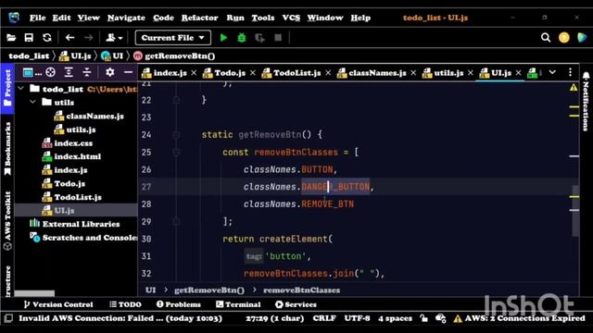The height and width of the screenshot is (333, 593).
Task: Show hidden tabs with chevron dropdown
Action: point(552,72)
